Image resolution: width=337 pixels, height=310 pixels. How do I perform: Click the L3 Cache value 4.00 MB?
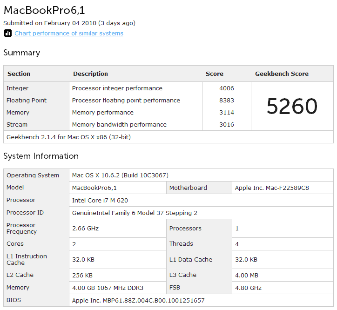click(247, 276)
